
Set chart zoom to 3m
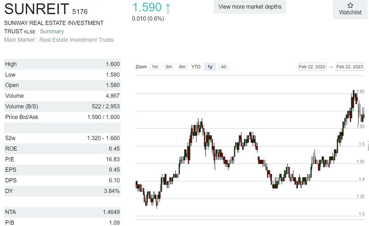(x=169, y=67)
